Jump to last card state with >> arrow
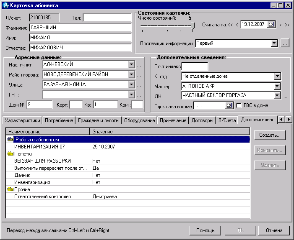 pos(287,25)
